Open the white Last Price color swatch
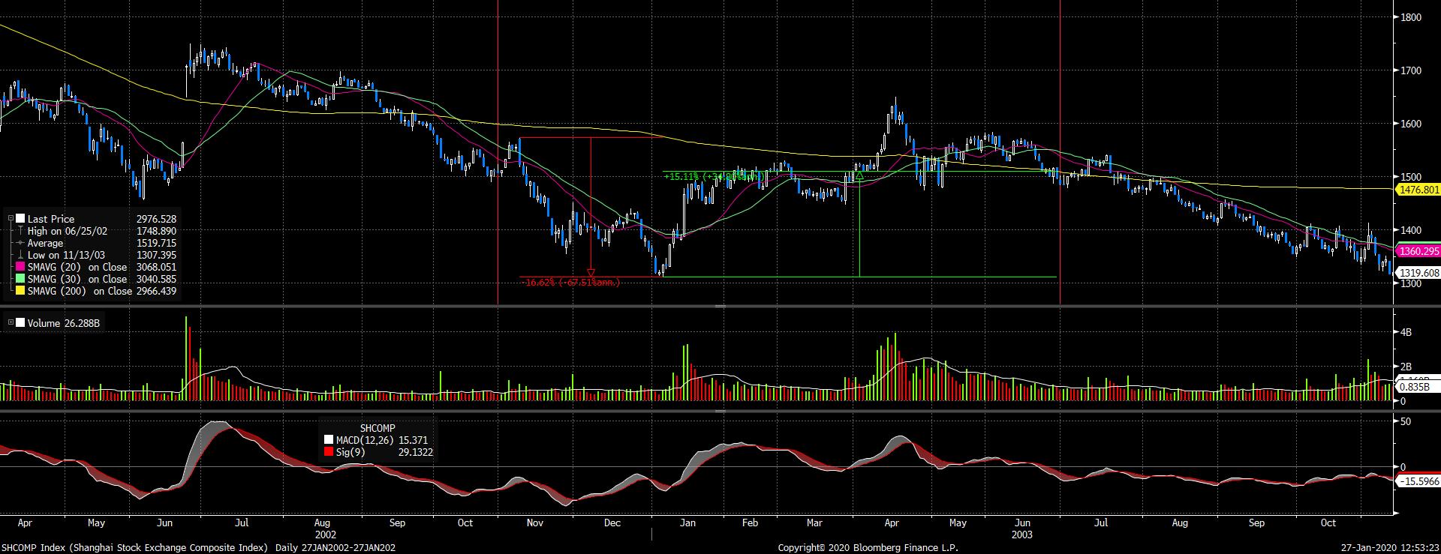The image size is (1441, 554). point(20,219)
